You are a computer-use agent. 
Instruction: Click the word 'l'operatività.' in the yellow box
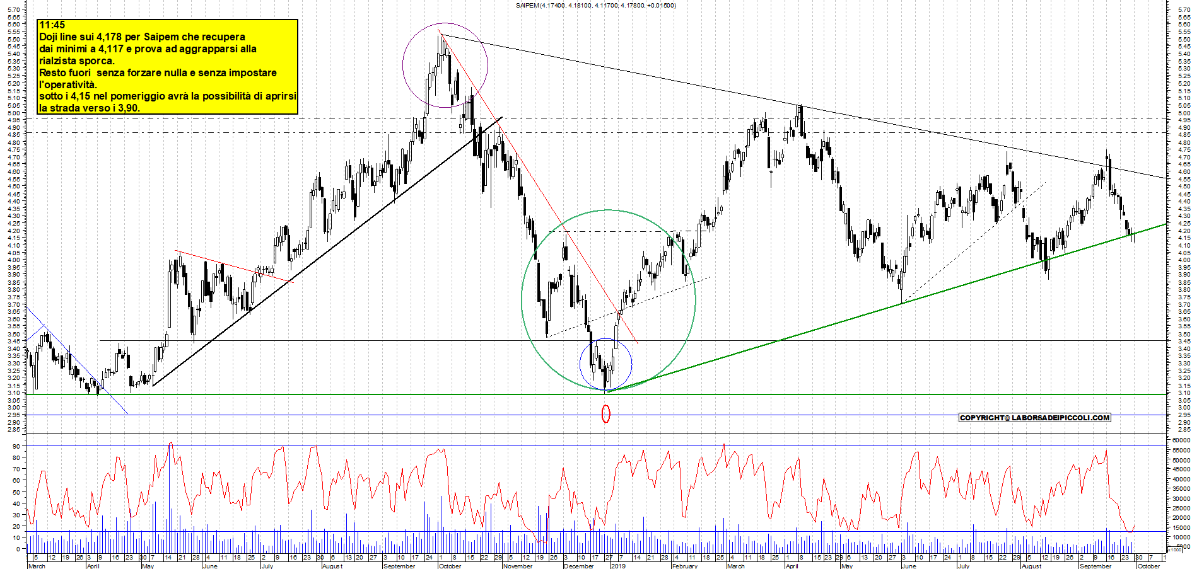click(68, 85)
